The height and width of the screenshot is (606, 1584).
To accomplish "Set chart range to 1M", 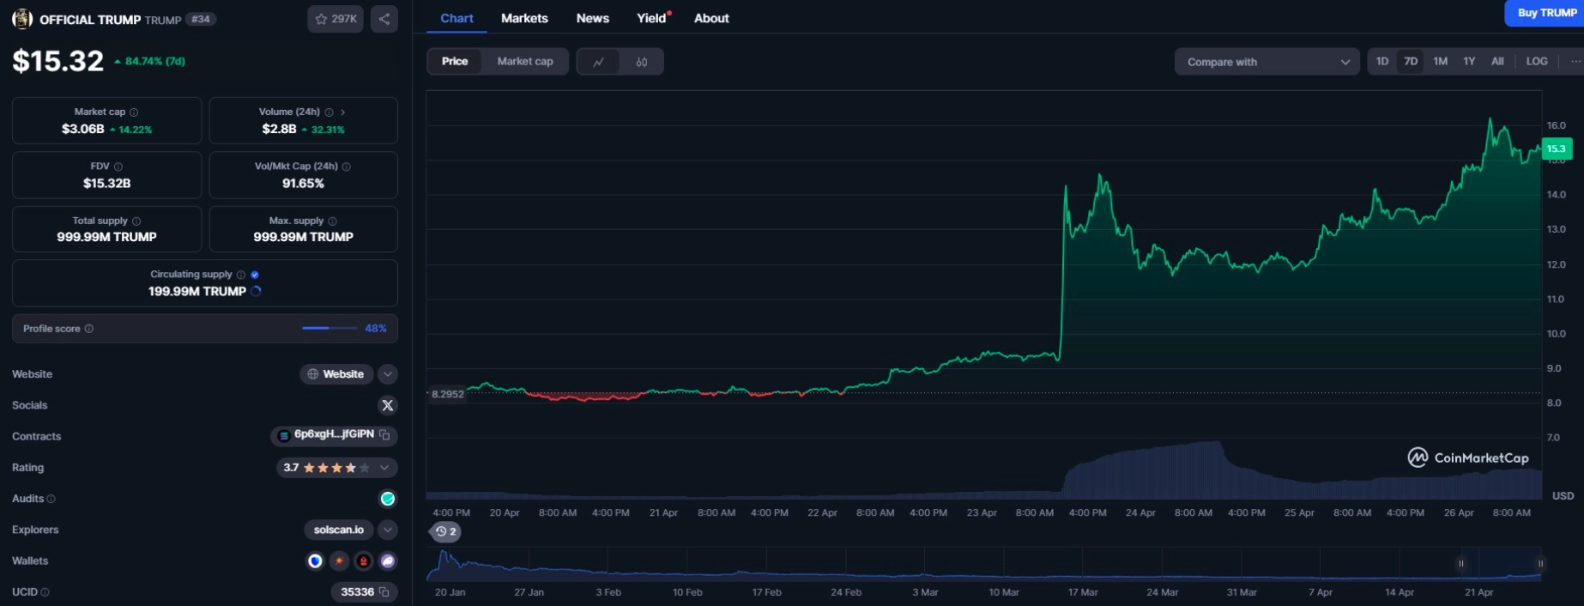I will point(1441,62).
